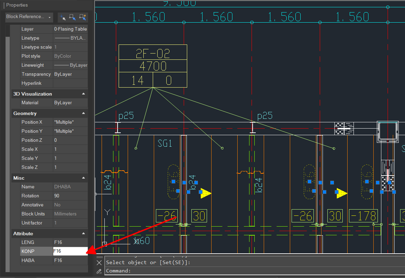Open the Block Reference selection dropdown

pyautogui.click(x=29, y=17)
